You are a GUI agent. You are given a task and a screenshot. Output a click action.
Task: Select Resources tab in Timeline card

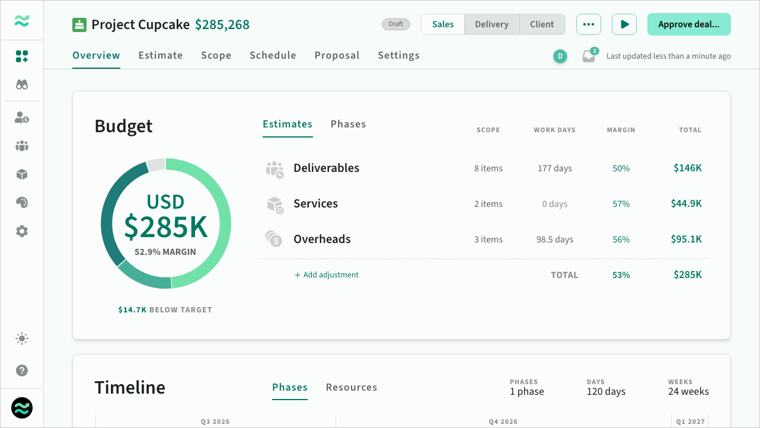(x=352, y=388)
